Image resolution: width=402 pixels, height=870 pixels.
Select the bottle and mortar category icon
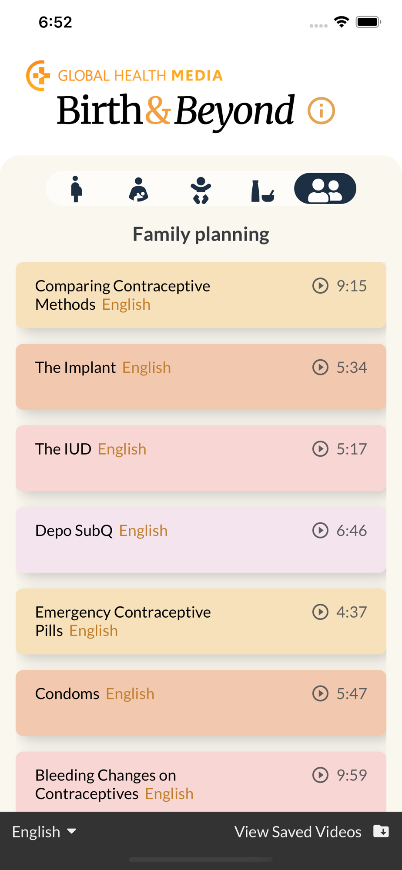tap(262, 191)
